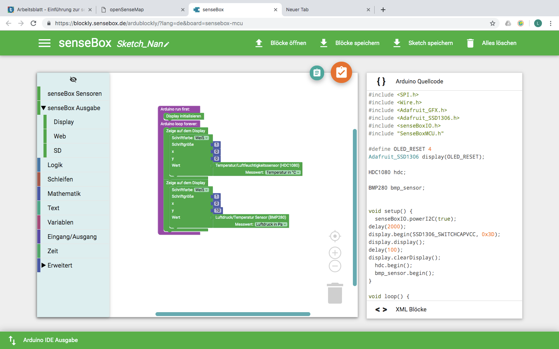Zoom in the Blockly workspace
This screenshot has width=559, height=349.
click(335, 253)
